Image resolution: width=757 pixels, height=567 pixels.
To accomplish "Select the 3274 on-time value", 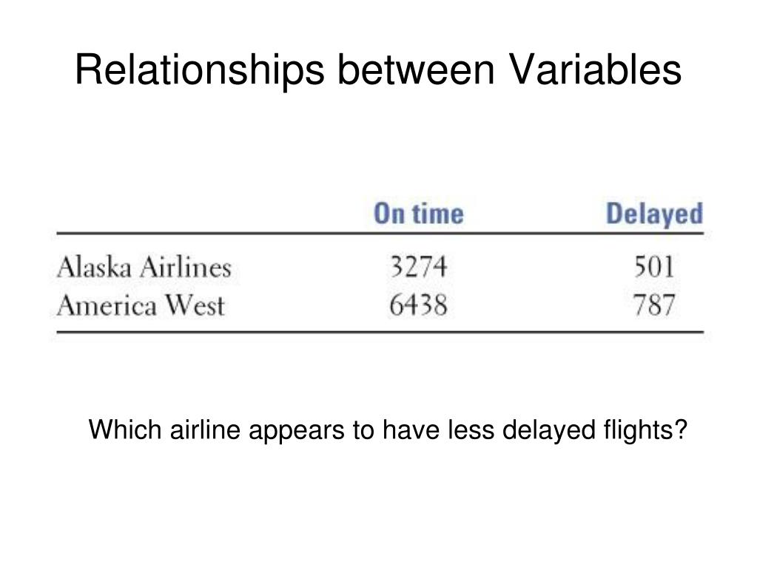I will pyautogui.click(x=419, y=267).
